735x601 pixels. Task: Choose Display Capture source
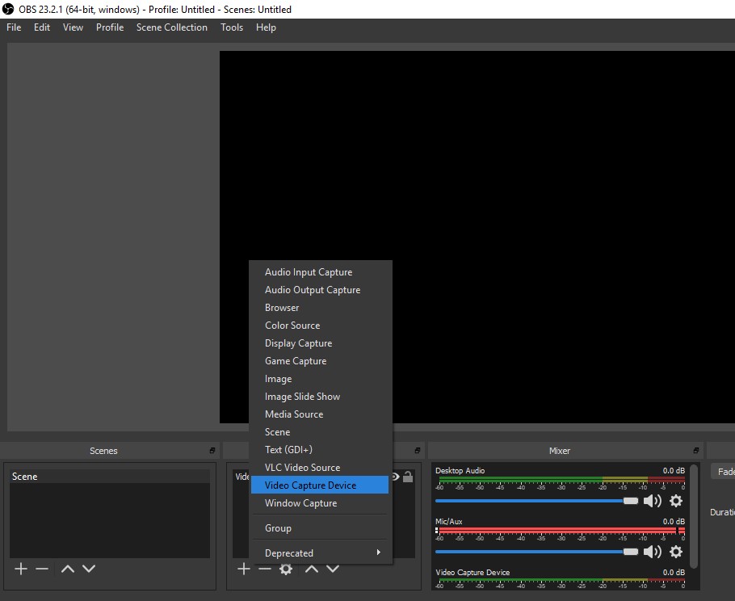tap(320, 343)
